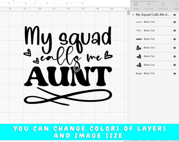The height and width of the screenshot is (142, 179).
Task: Click Basic Cut text beside 'My squad' thumbnail
Action: (x=149, y=73)
